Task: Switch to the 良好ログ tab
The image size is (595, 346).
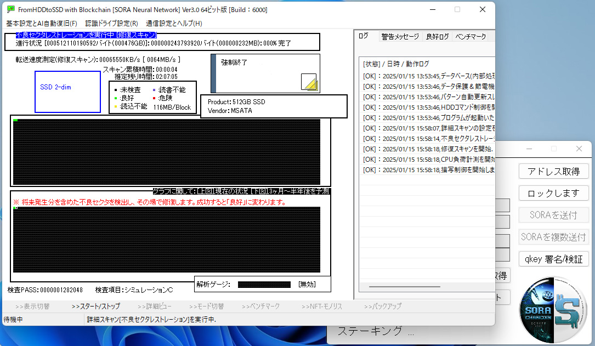Action: point(437,36)
